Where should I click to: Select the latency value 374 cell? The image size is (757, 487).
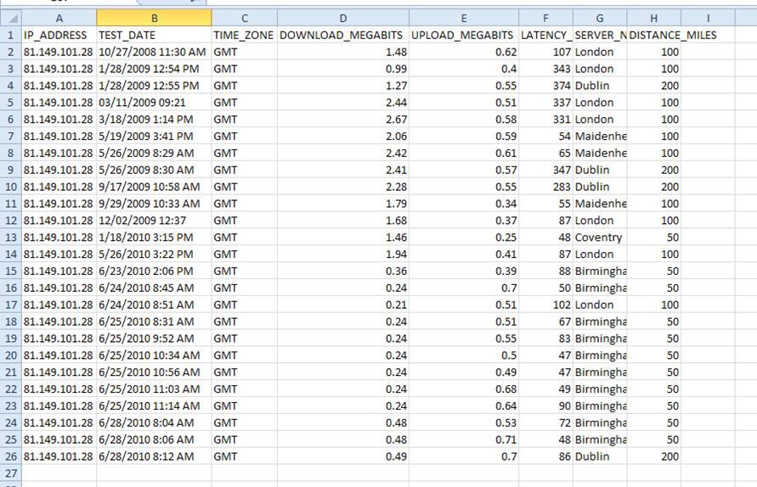tap(547, 85)
